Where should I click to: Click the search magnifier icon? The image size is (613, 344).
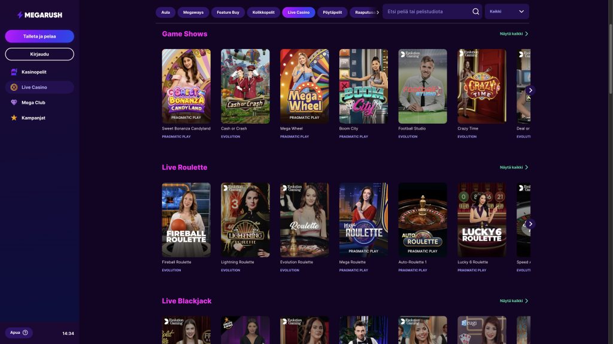tap(475, 12)
